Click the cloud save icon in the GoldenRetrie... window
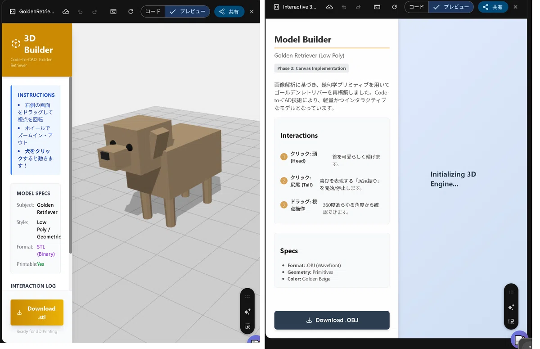 [x=66, y=12]
